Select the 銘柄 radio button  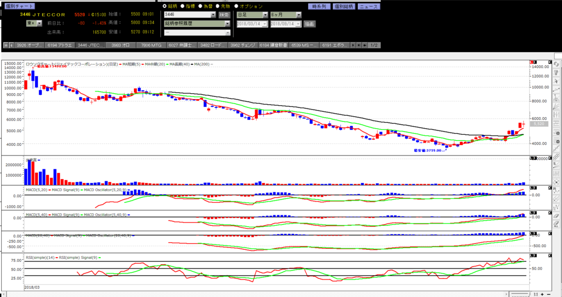pyautogui.click(x=165, y=6)
